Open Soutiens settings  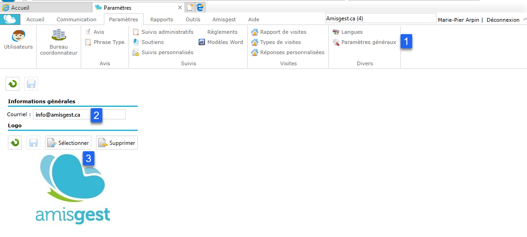[x=148, y=42]
